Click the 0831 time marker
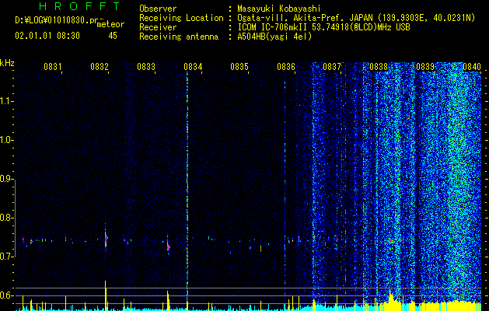 [x=52, y=66]
